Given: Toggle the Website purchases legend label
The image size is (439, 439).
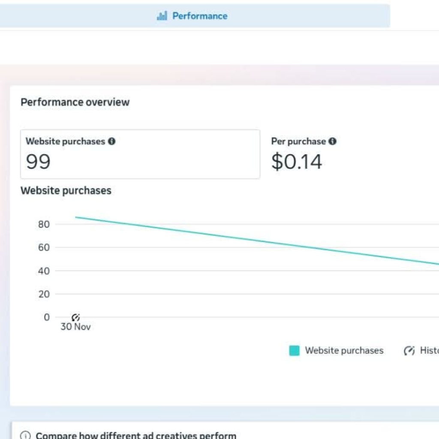Looking at the screenshot, I should pos(344,351).
